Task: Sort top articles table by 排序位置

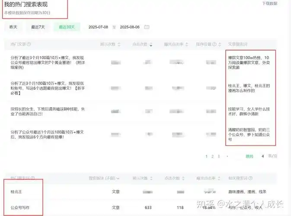Action: coord(220,44)
